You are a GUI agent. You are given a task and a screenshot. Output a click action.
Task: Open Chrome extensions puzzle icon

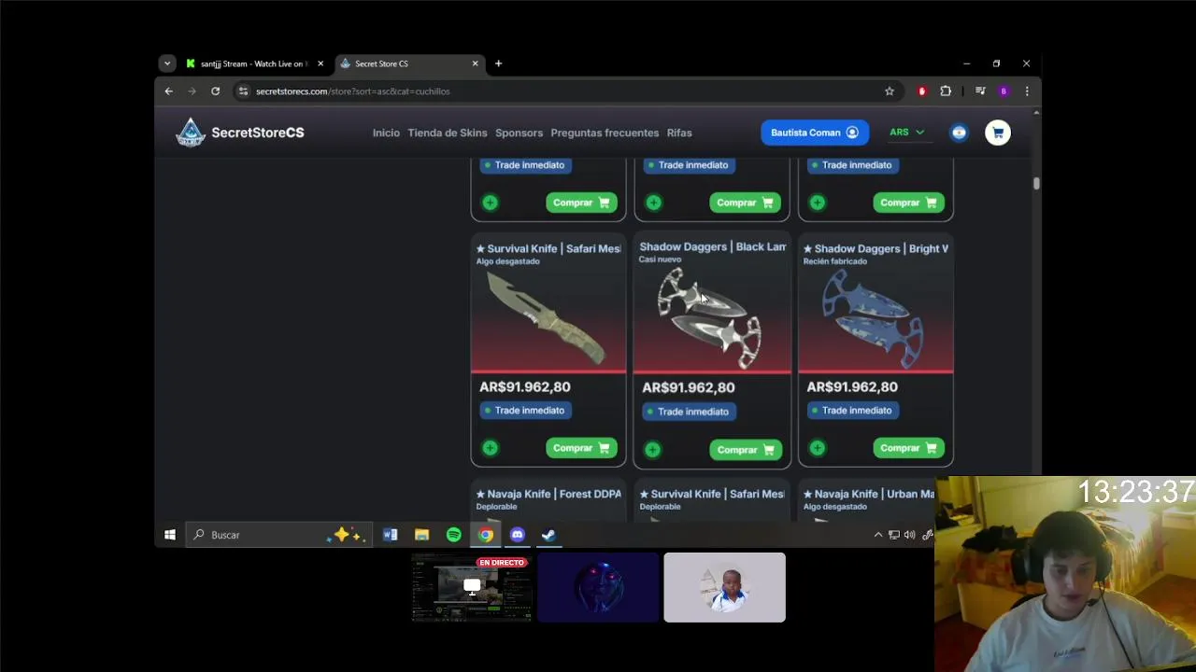click(x=946, y=91)
